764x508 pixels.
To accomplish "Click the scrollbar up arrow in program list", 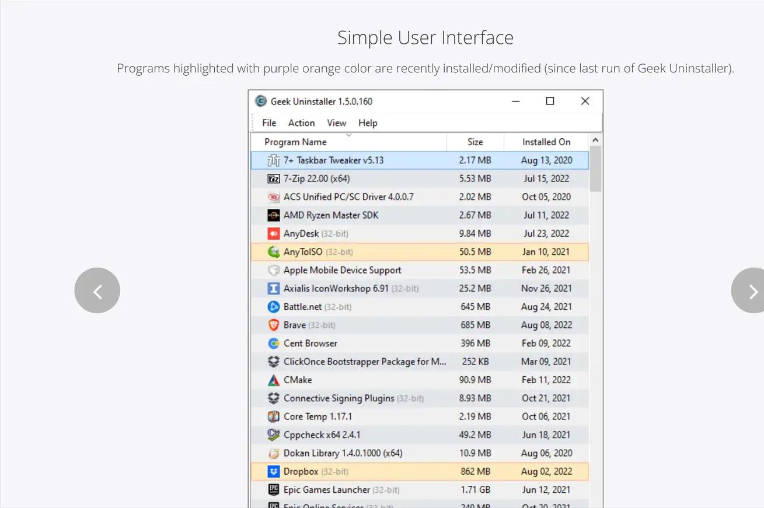I will tap(595, 140).
